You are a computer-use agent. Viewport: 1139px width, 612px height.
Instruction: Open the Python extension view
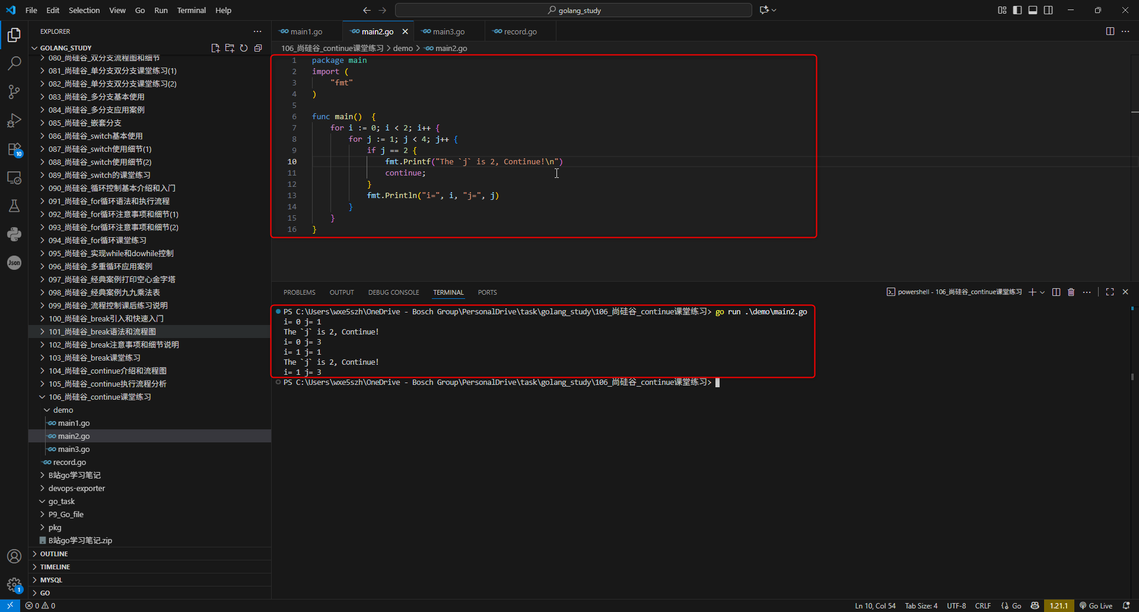click(x=14, y=234)
